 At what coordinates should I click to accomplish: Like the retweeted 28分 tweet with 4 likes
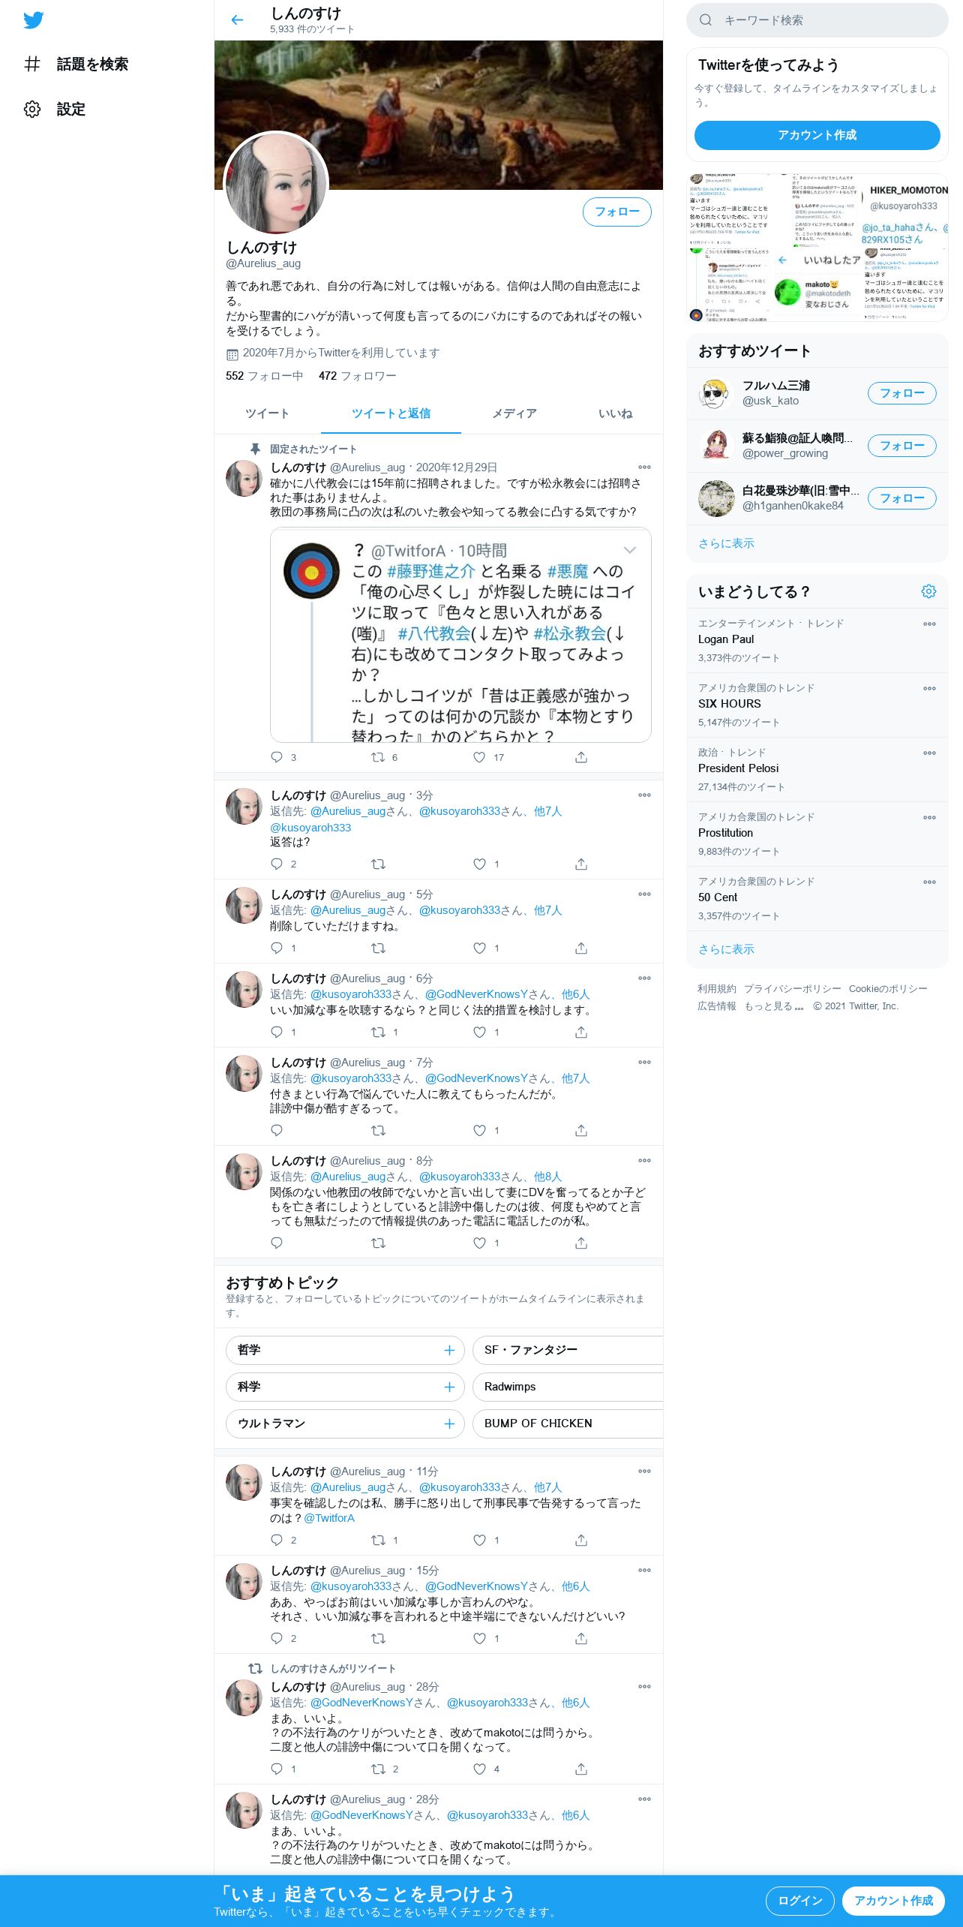coord(479,1769)
